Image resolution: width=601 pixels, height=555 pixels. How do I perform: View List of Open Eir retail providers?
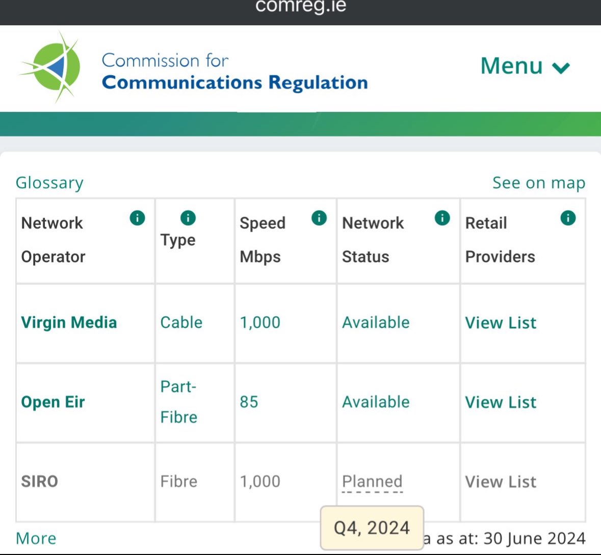click(501, 402)
